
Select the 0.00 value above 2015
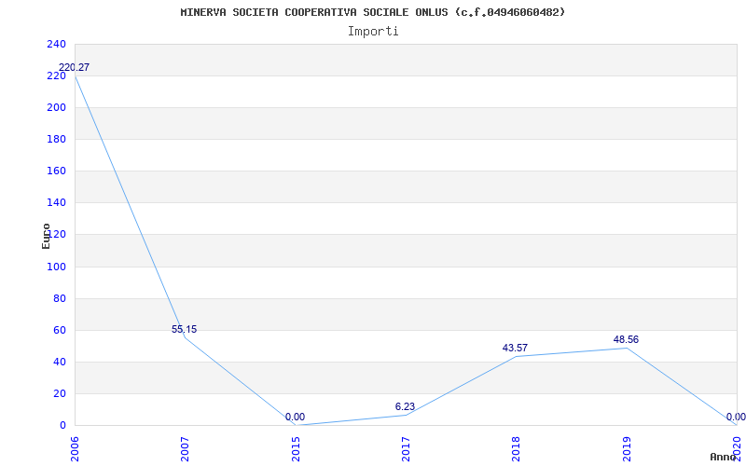tap(295, 417)
